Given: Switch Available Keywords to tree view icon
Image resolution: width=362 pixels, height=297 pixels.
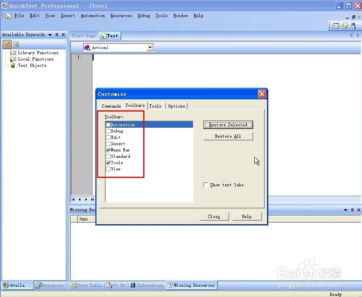Looking at the screenshot, I should pos(16,44).
